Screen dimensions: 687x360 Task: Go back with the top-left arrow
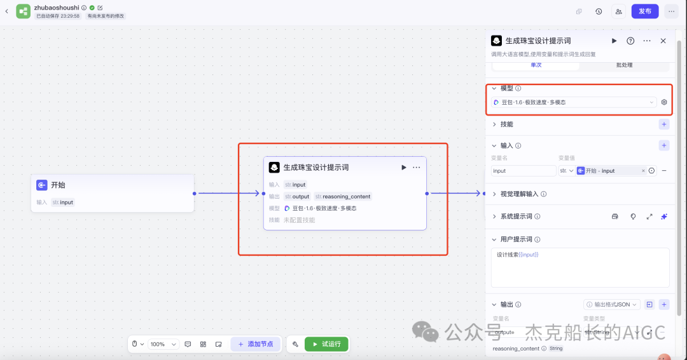(6, 11)
